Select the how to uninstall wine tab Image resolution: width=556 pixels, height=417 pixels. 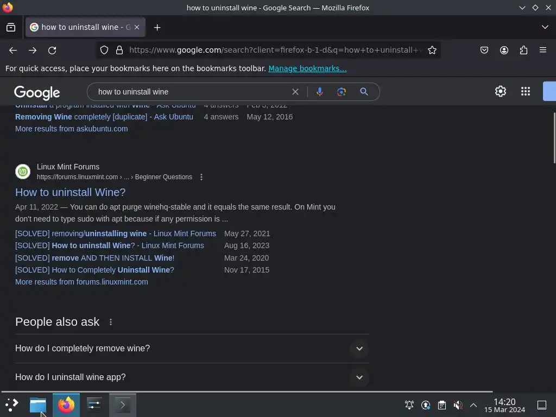coord(85,27)
